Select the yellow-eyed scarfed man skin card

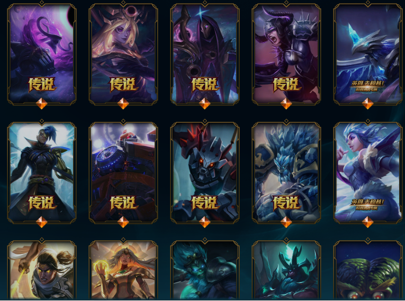[42, 270]
